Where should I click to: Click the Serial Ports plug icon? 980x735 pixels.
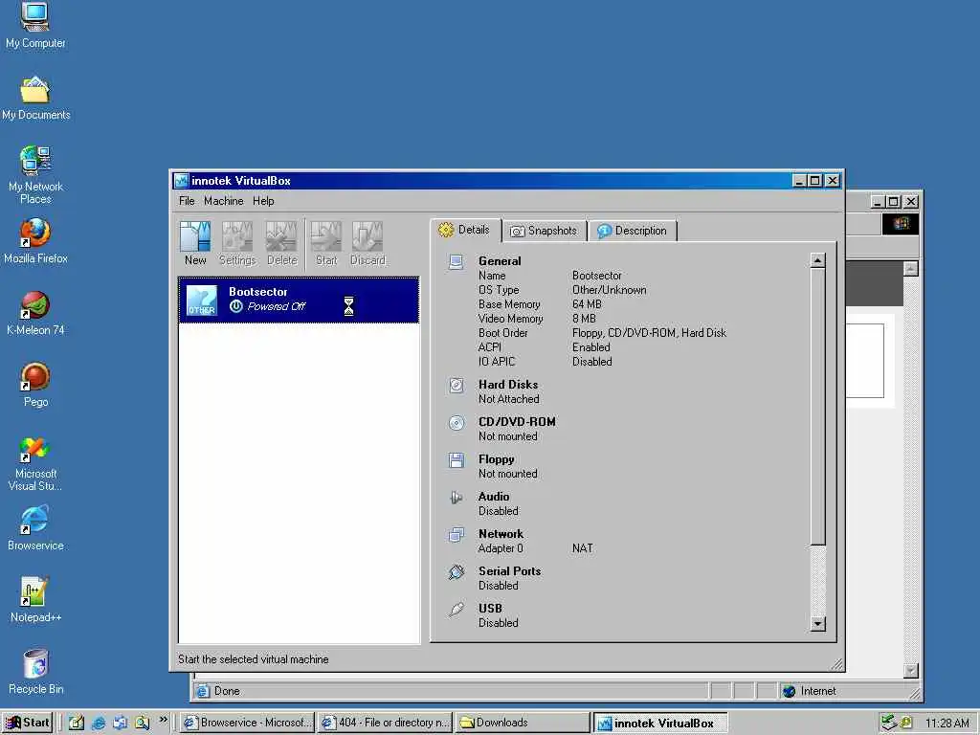coord(457,572)
